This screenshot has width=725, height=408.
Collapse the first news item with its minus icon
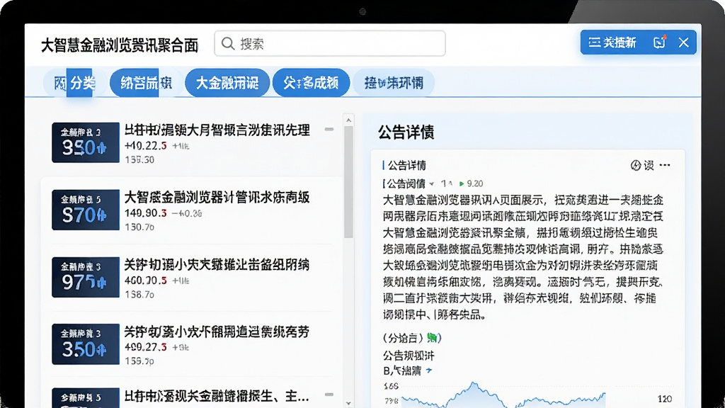click(x=329, y=130)
